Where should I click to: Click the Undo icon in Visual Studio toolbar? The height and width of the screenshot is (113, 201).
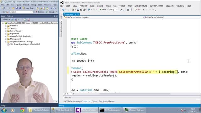[x=89, y=10]
